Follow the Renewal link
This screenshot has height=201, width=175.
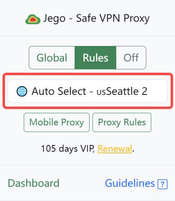tap(115, 148)
